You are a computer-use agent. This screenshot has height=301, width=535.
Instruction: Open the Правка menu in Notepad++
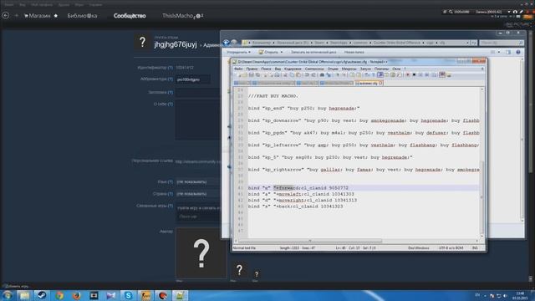[252, 69]
